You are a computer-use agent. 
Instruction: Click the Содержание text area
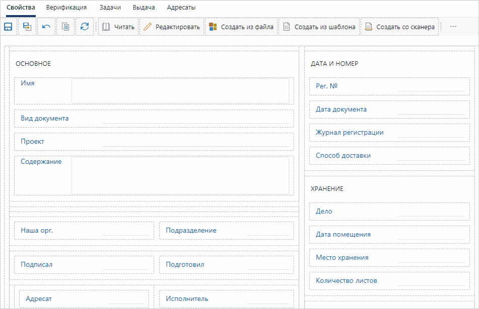pos(180,175)
